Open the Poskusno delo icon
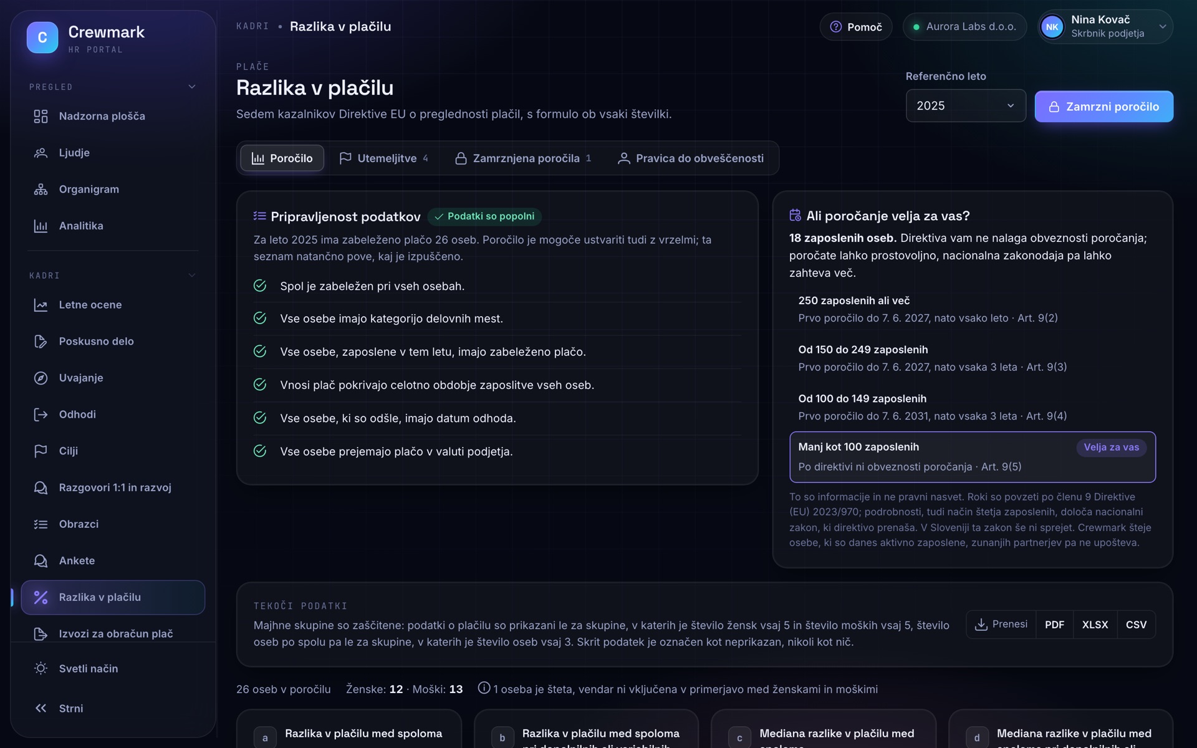 (x=41, y=341)
